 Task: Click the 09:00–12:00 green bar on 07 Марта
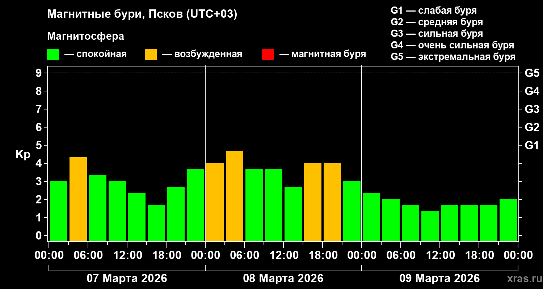coord(117,211)
